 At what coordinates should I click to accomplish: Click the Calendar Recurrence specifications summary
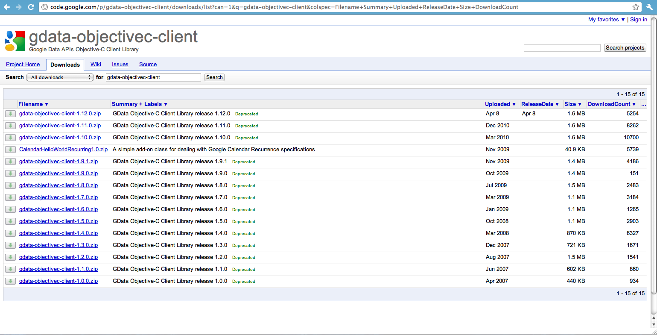(214, 150)
